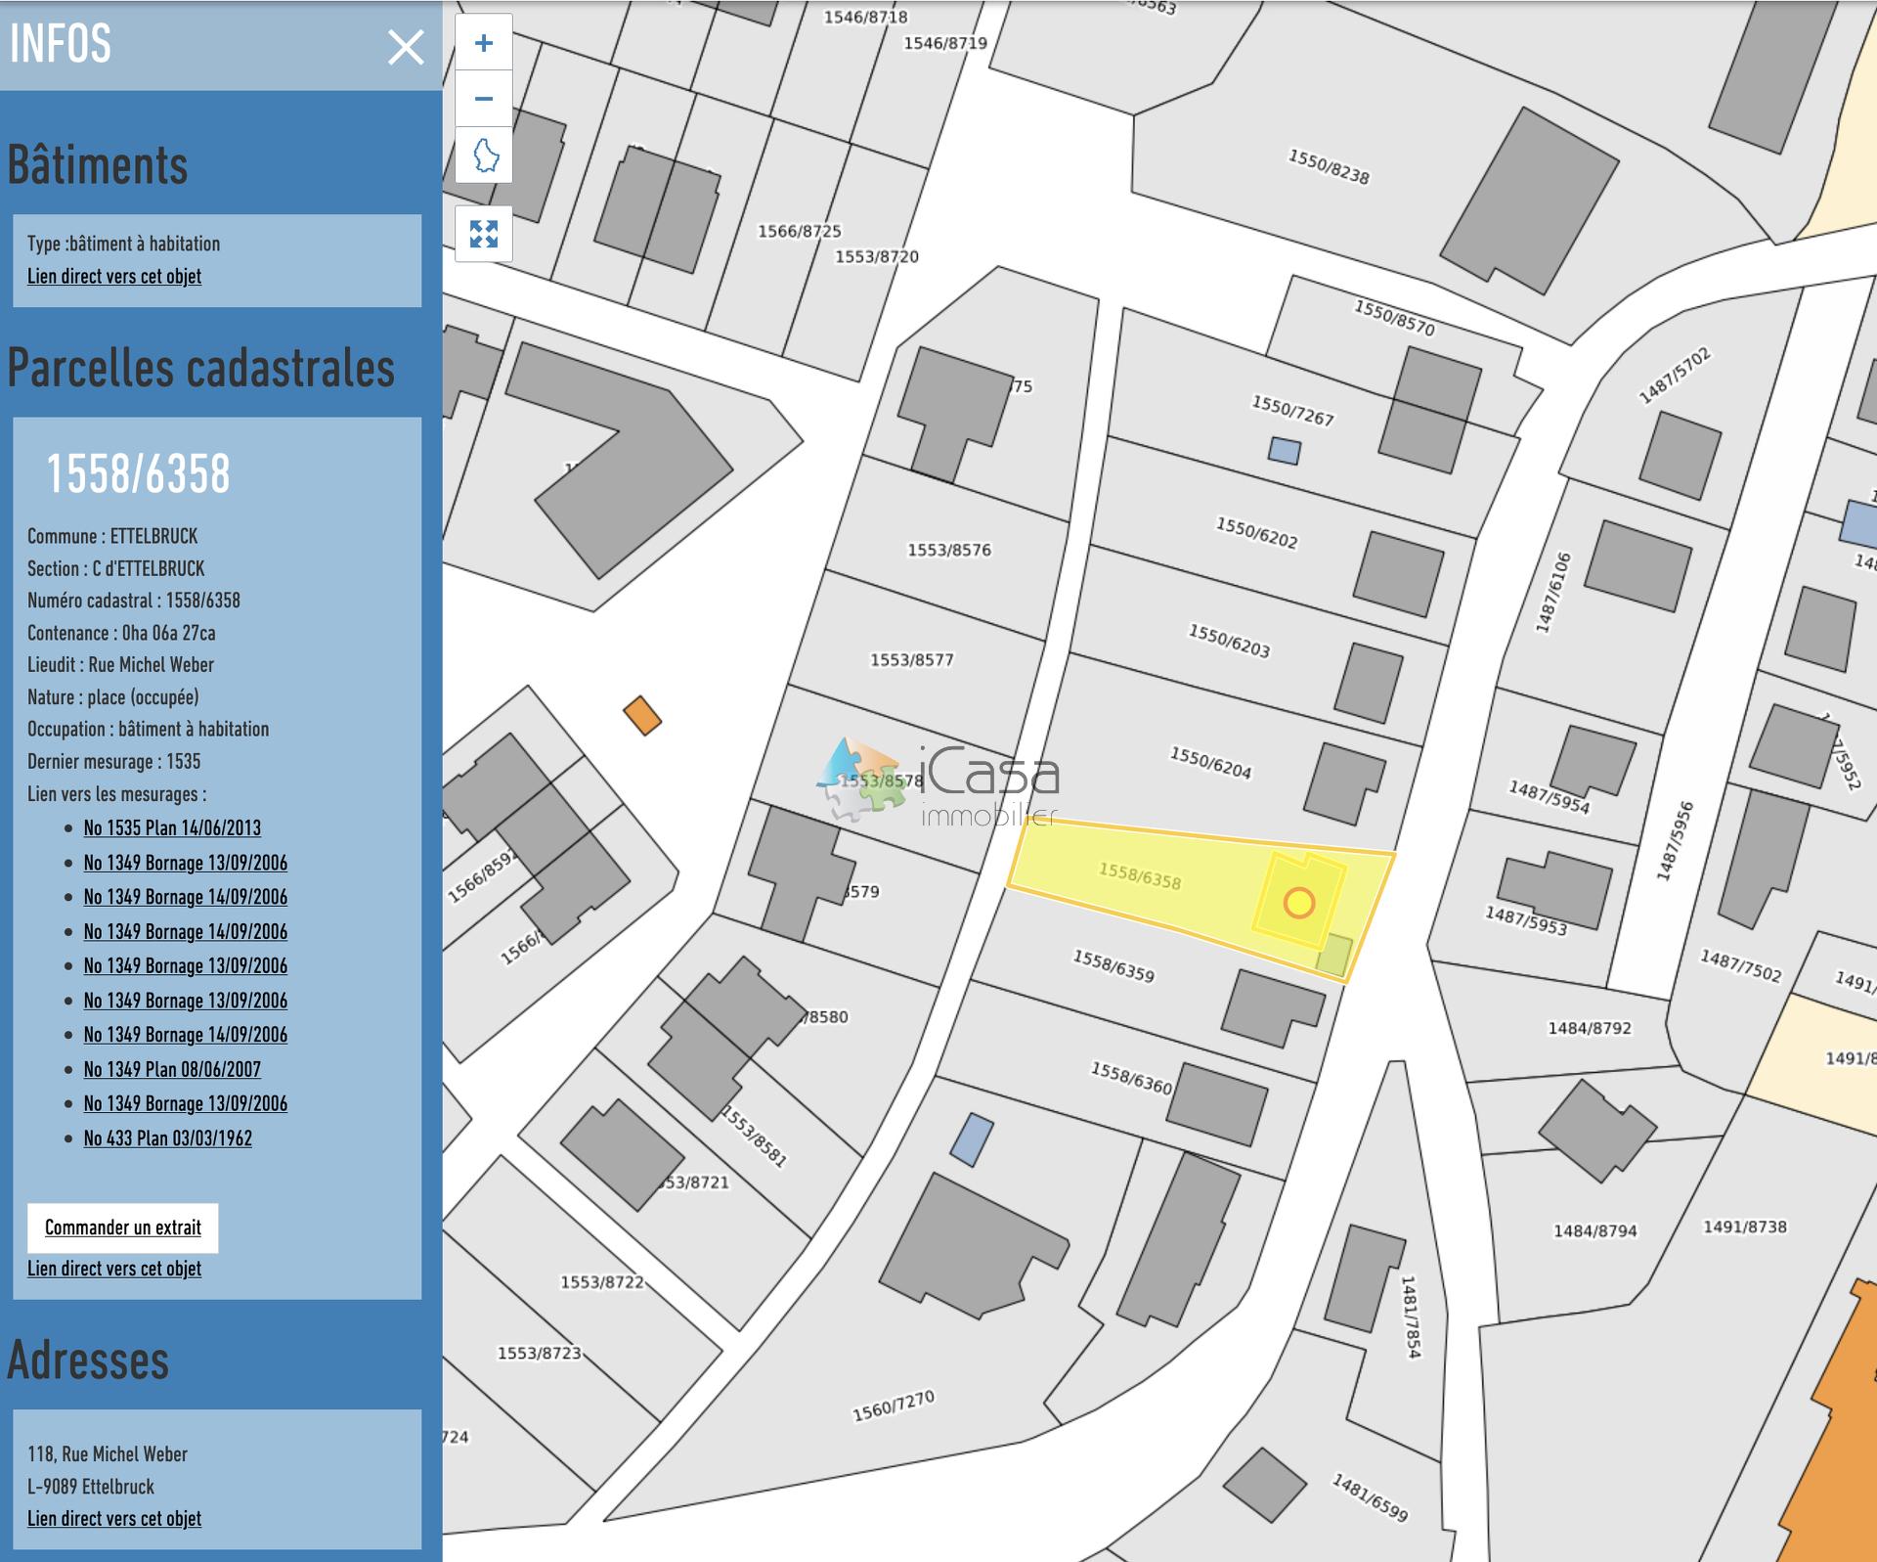
Task: Open No 1349 Plan 08/06/2007 link
Action: tap(172, 1070)
